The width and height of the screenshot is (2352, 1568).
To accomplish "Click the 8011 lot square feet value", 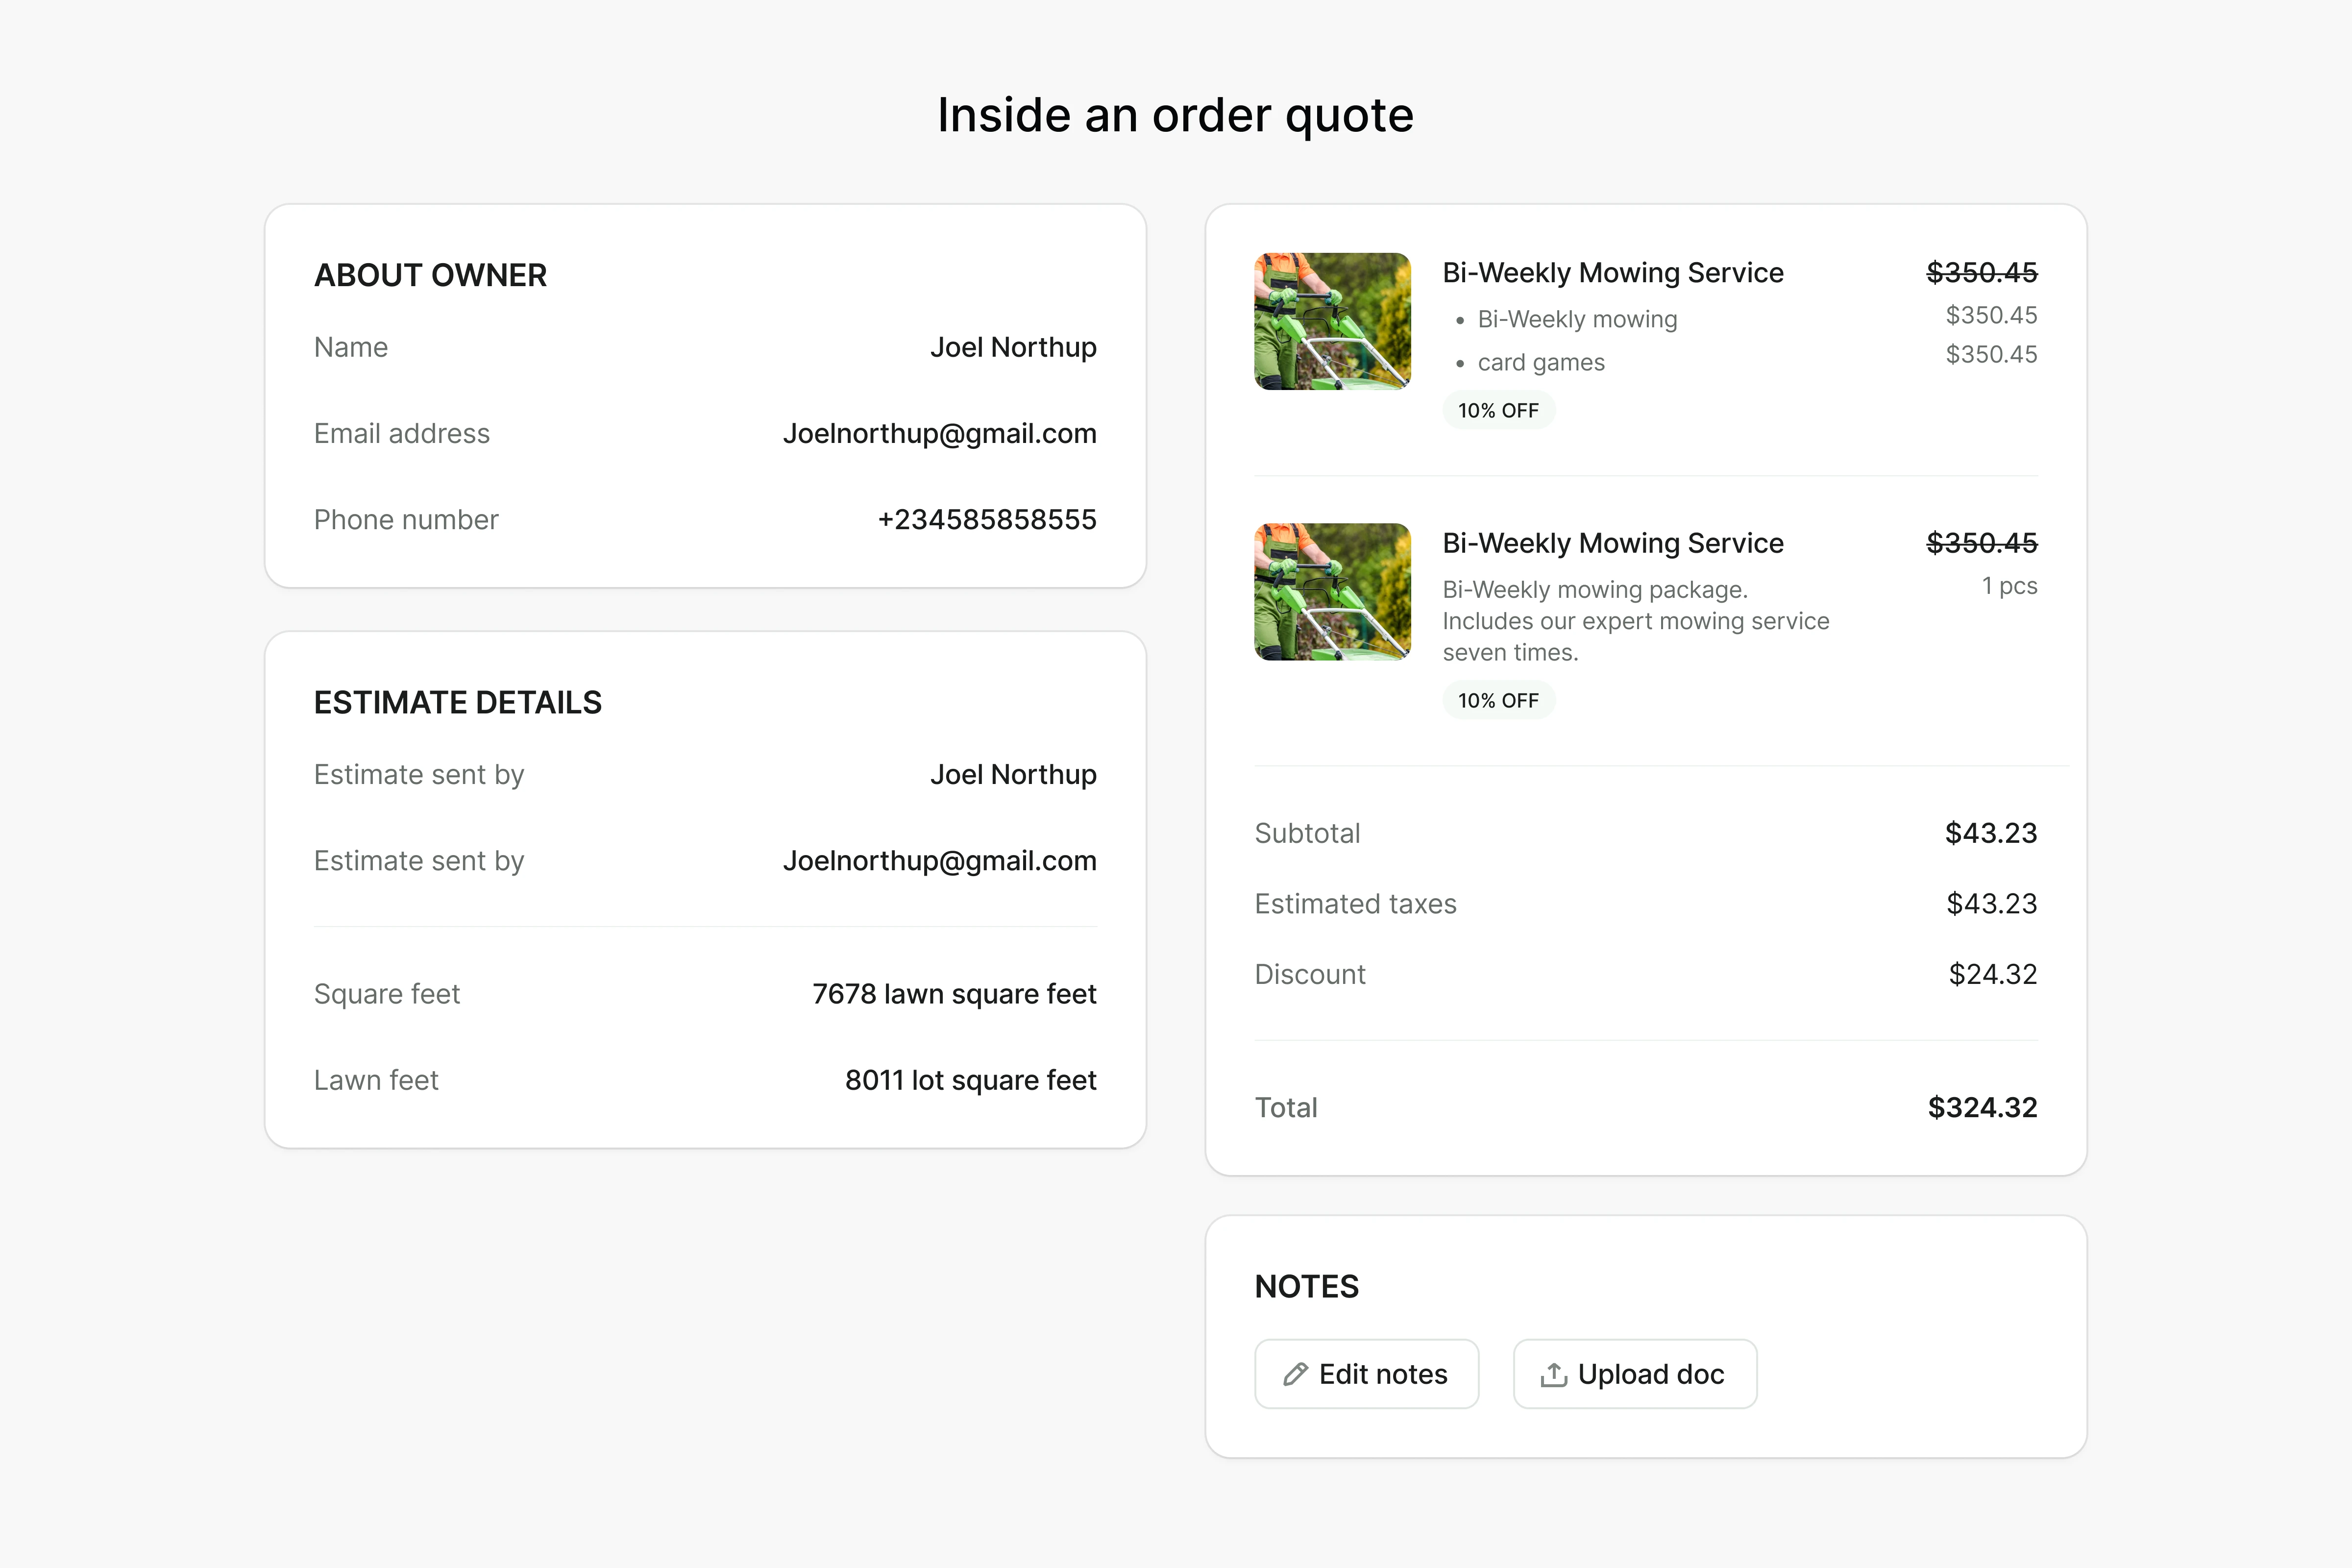I will (970, 1080).
